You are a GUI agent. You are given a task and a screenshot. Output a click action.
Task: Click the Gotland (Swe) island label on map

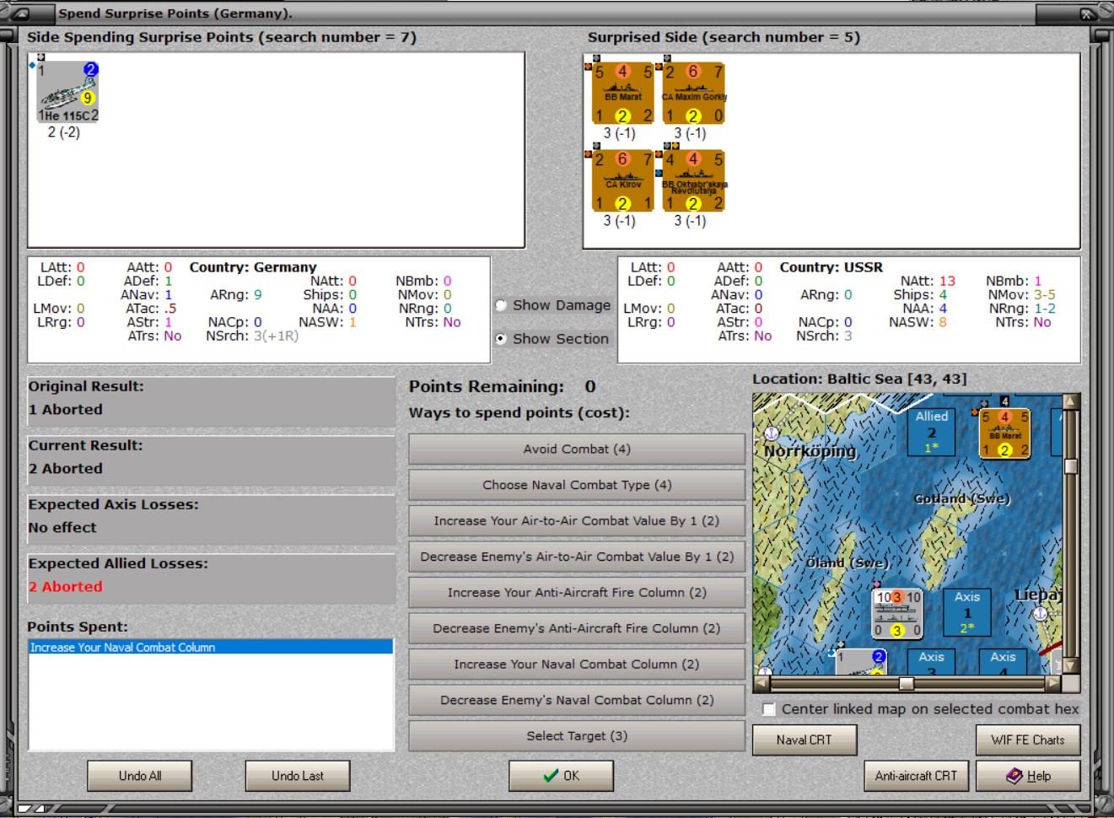(x=962, y=498)
